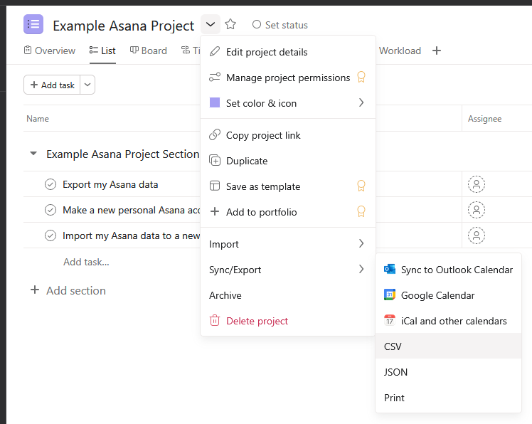Image resolution: width=532 pixels, height=424 pixels.
Task: Select Edit project details
Action: coord(288,52)
